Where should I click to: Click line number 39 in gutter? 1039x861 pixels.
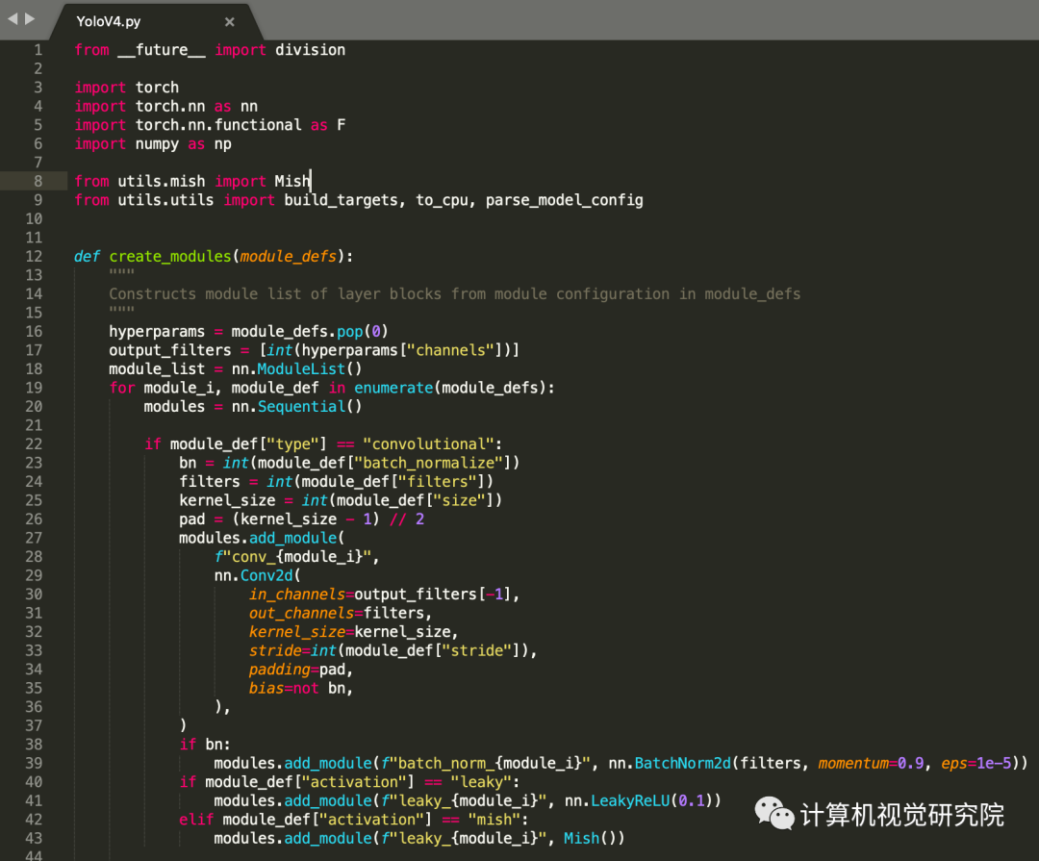pos(34,763)
